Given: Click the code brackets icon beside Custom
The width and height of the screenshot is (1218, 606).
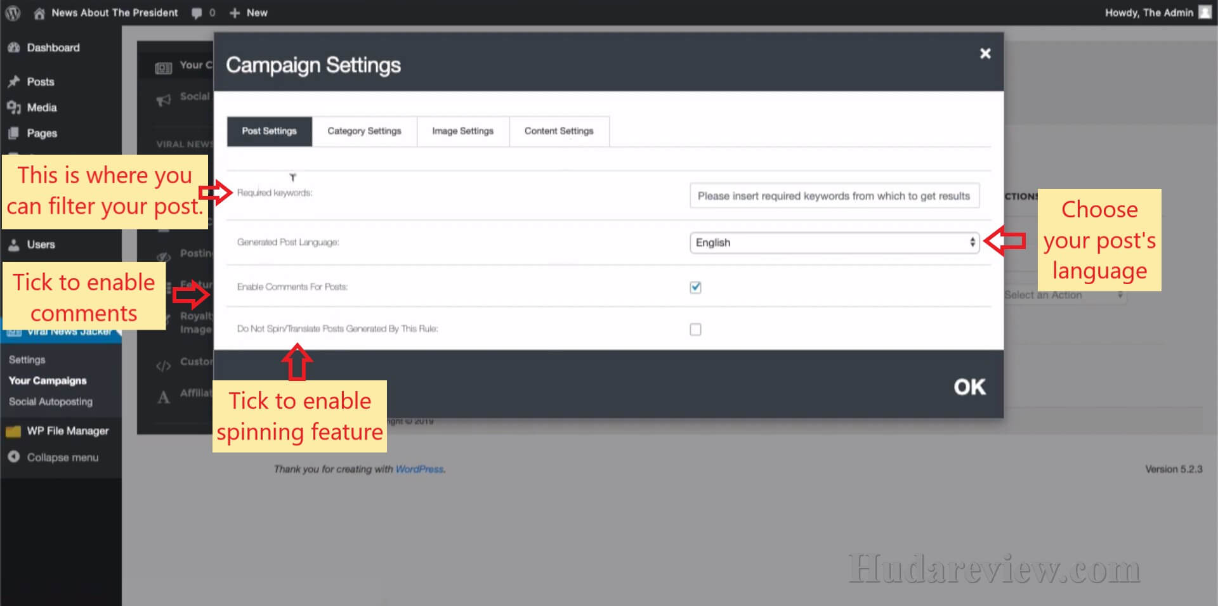Looking at the screenshot, I should pos(164,366).
